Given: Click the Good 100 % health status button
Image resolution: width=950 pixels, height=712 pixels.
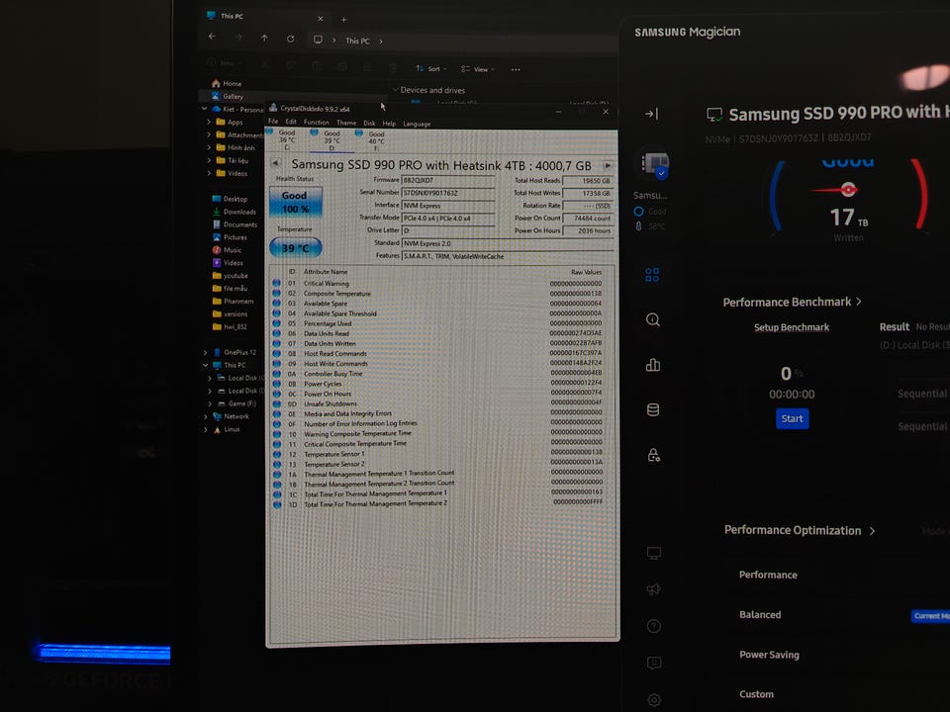Looking at the screenshot, I should pyautogui.click(x=295, y=202).
